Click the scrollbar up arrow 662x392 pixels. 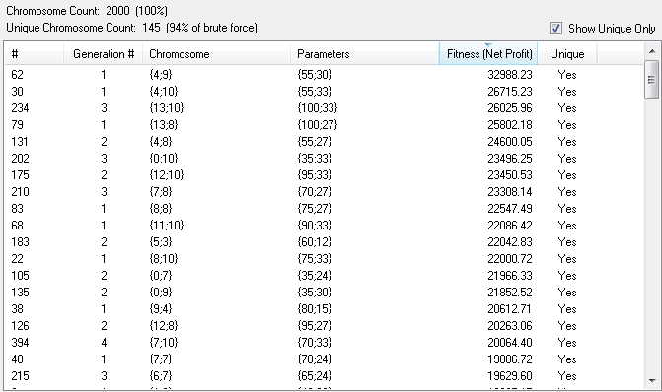point(652,51)
